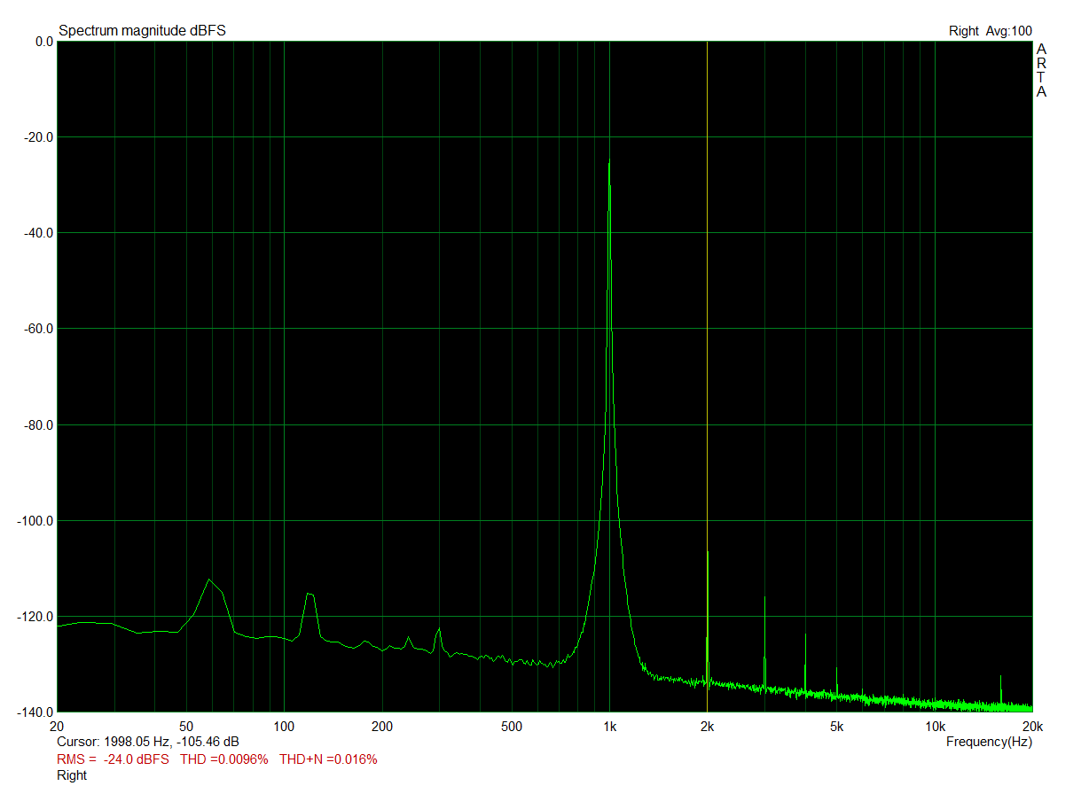Click the '0.0' y-axis label
Viewport: 1089px width, 786px height.
point(43,42)
